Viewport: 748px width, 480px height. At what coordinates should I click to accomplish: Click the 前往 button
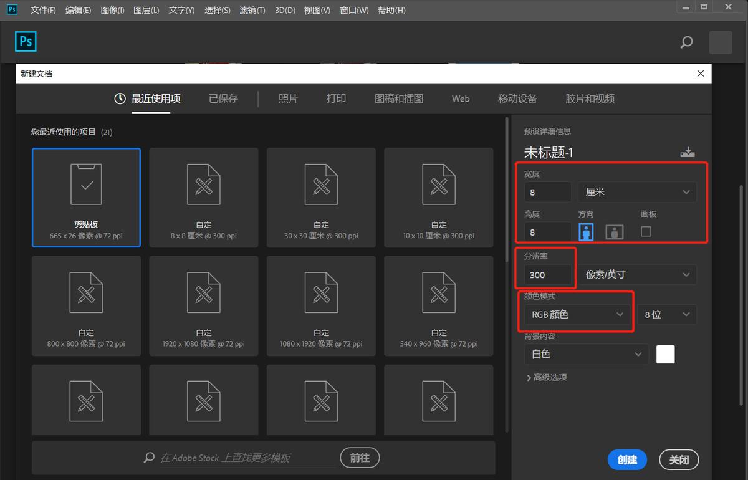point(360,458)
